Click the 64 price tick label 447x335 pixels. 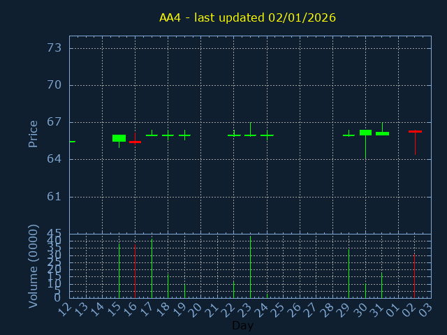click(x=54, y=159)
